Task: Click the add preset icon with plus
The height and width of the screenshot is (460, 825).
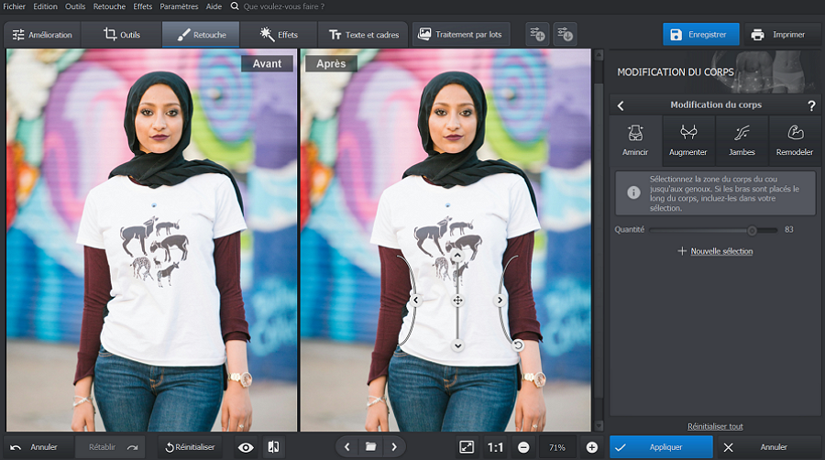Action: click(x=537, y=35)
